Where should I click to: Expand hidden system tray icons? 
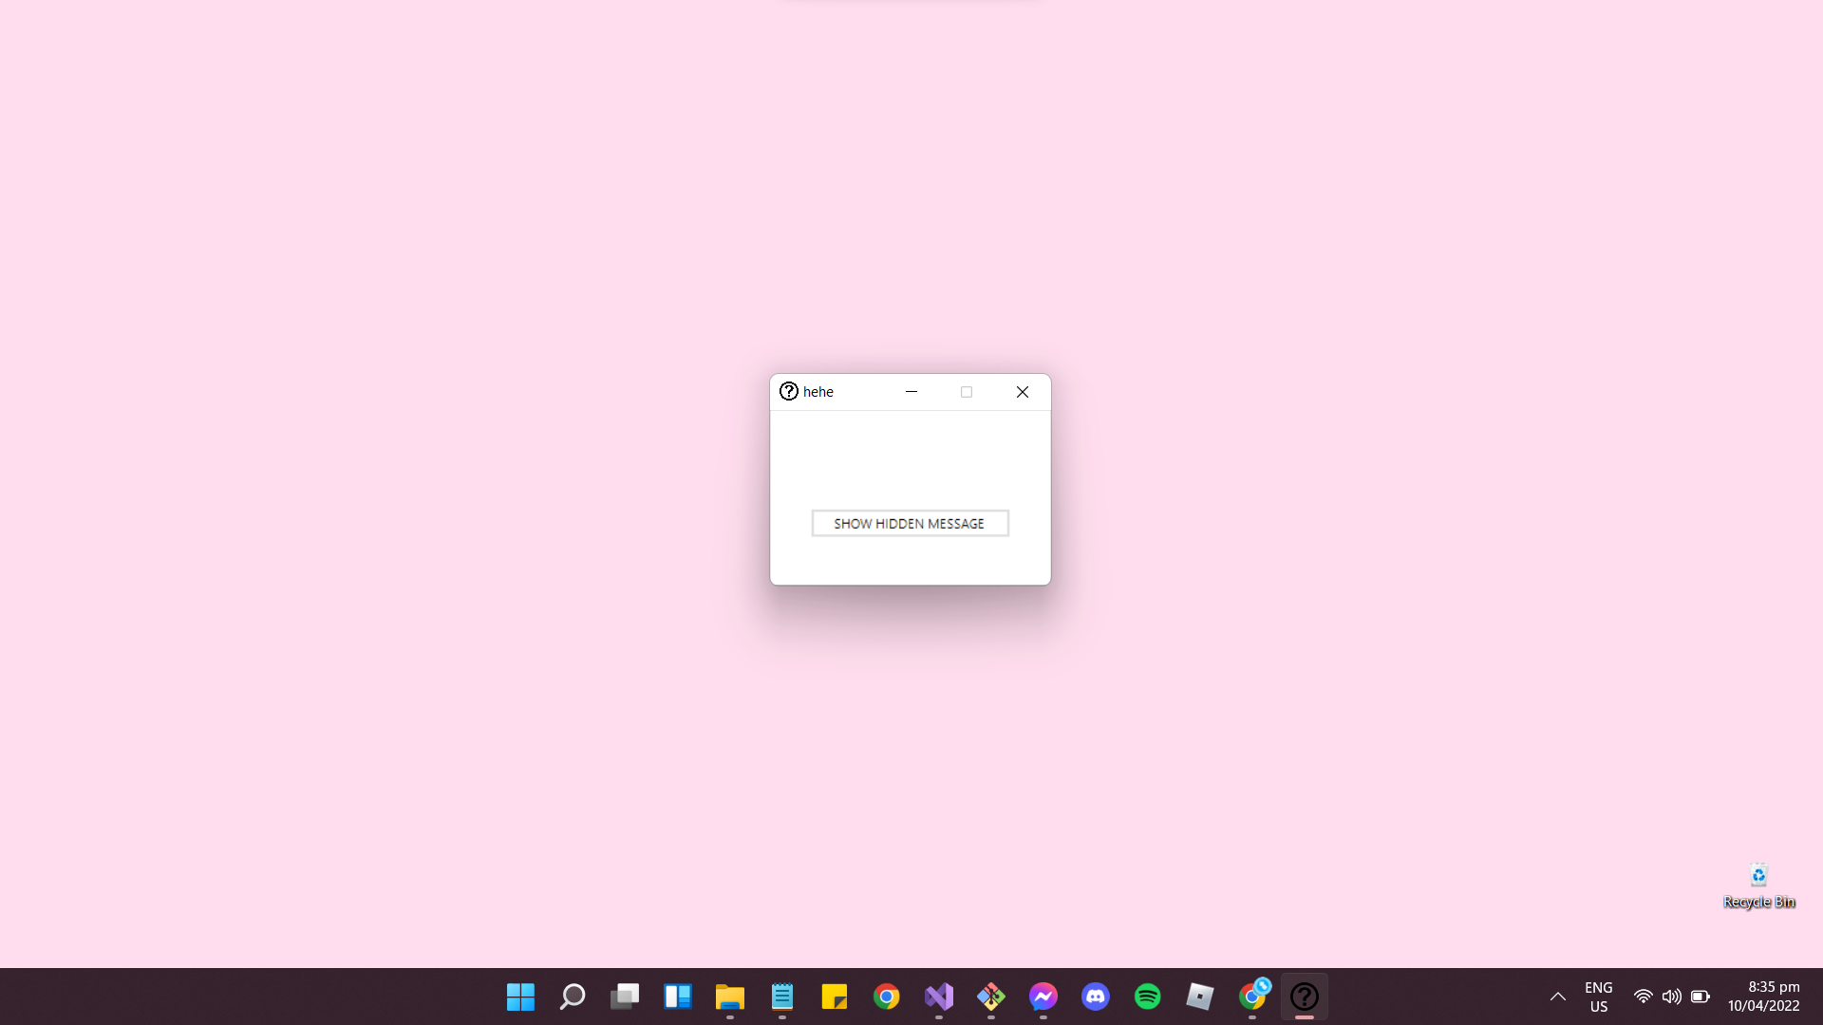coord(1558,997)
